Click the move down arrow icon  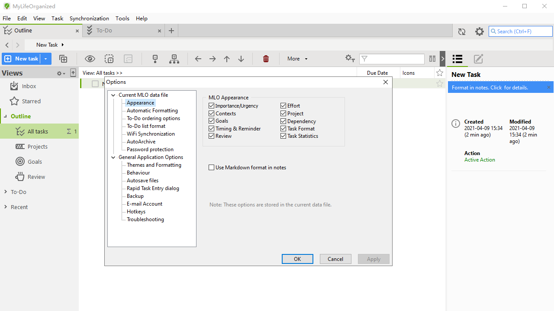[x=242, y=59]
